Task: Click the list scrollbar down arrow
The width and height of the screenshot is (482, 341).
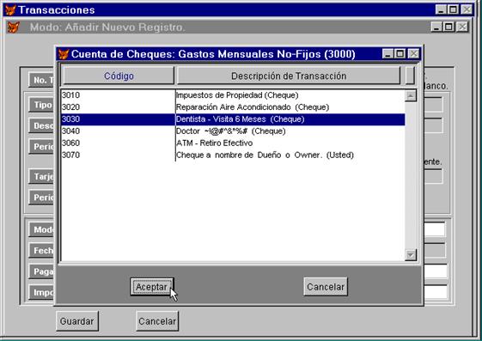Action: click(411, 254)
